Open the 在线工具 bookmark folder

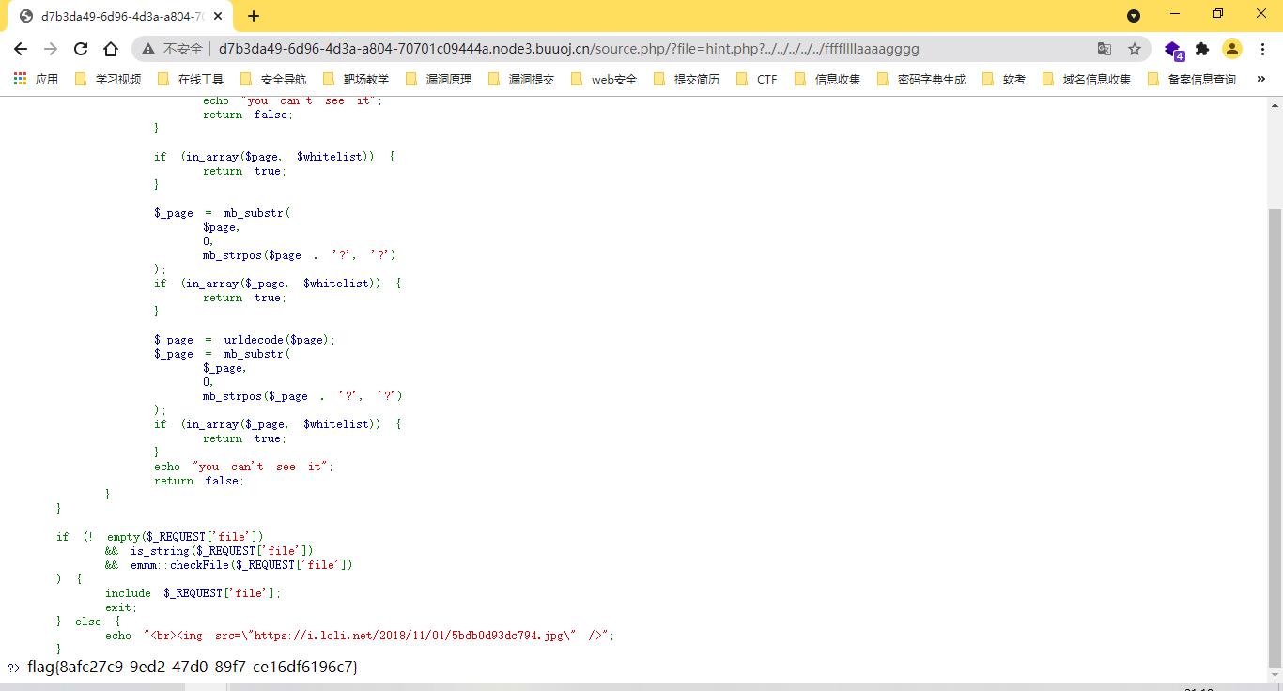tap(190, 80)
